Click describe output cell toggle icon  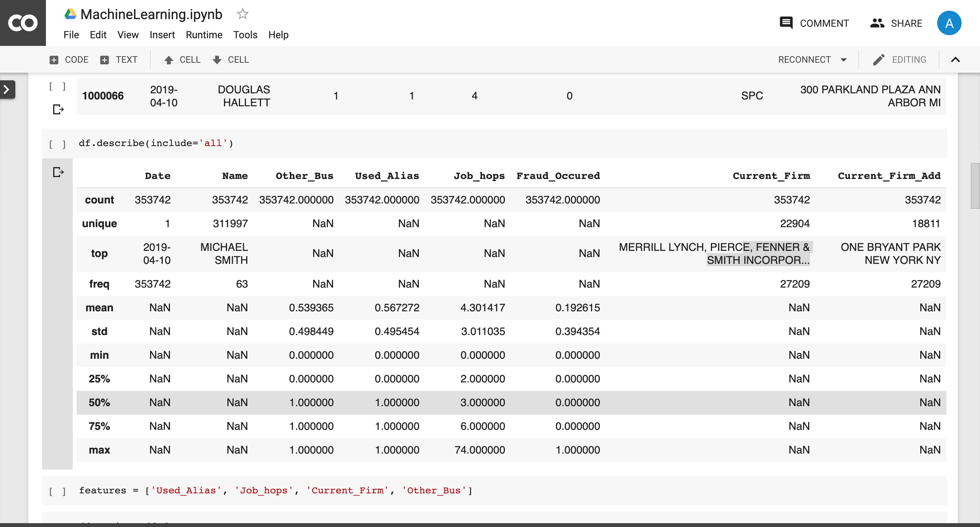click(x=58, y=172)
